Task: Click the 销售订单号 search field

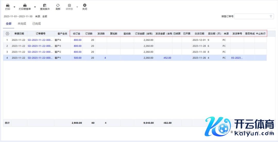Action: [x=251, y=17]
